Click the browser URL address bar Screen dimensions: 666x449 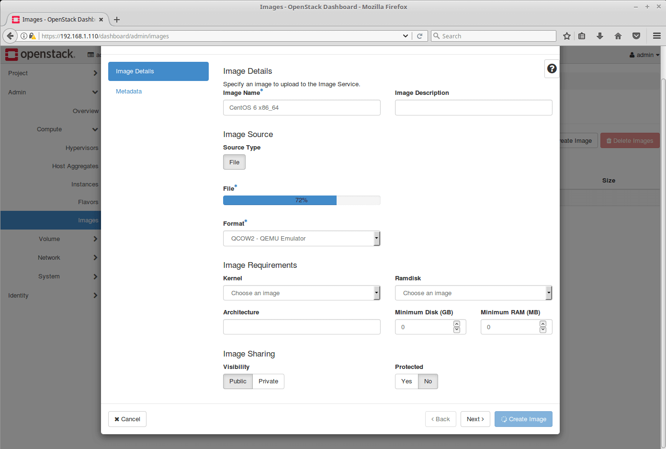[220, 36]
